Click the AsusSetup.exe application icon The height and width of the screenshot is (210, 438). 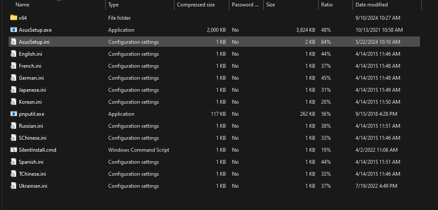13,30
